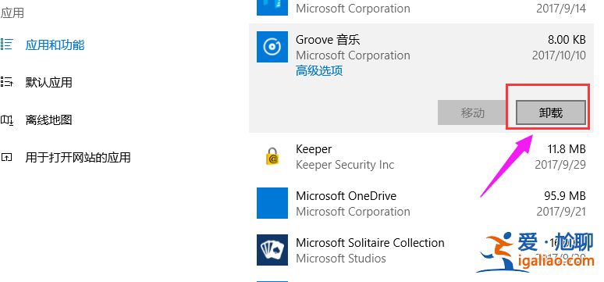This screenshot has width=604, height=282.
Task: Open 用于打开网站的应用 page
Action: point(78,157)
